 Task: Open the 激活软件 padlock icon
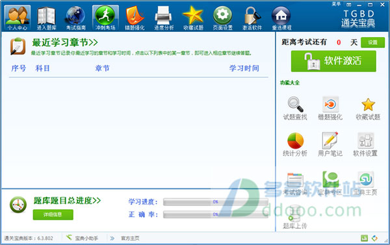(252, 18)
